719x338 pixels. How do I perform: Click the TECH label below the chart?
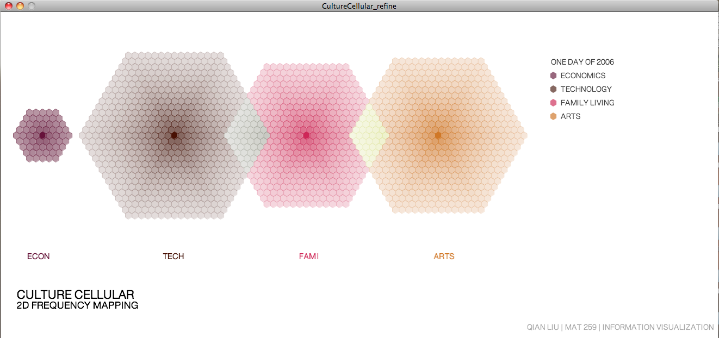[173, 256]
